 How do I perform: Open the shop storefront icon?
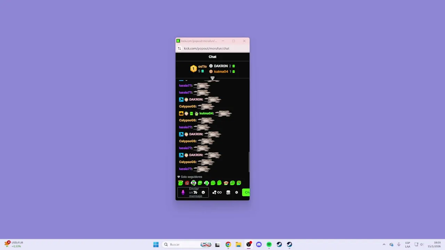[x=228, y=192]
